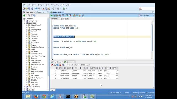This screenshot has height=99, width=177.
Task: Expand the Tables (Filtered) node
Action: [x=27, y=25]
